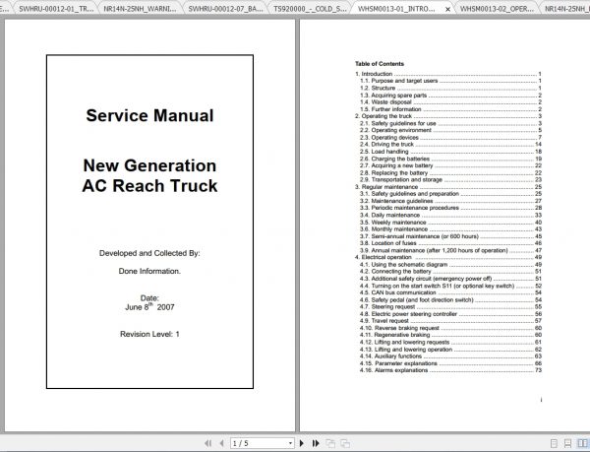
Task: Click the previous view icon in navigation bar
Action: (330, 443)
